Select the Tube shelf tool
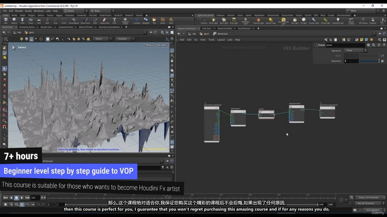The image size is (387, 217). (x=22, y=21)
